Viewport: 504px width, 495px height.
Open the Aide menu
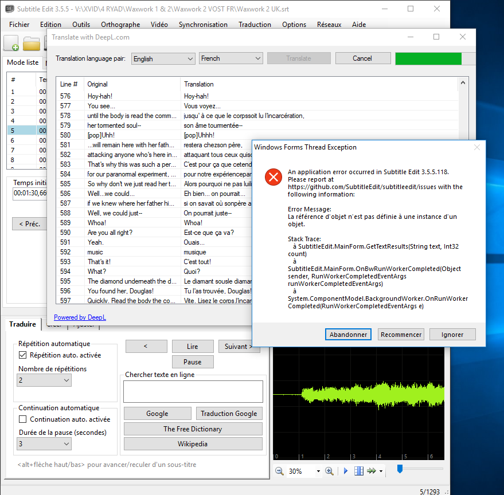359,25
